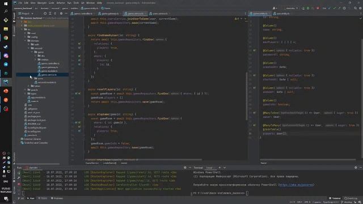Open the Event Log button
The height and width of the screenshot is (204, 363).
pyautogui.click(x=351, y=198)
